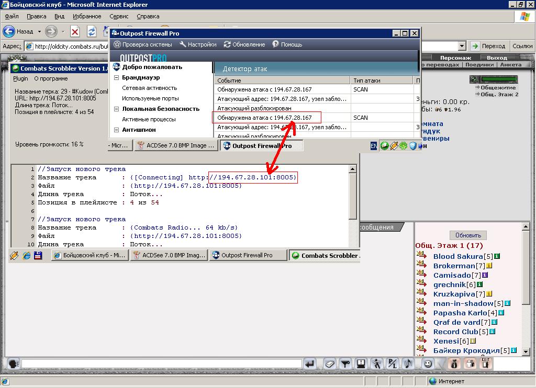Click private message arrow beside grechnik
Viewport: 536px width, 388px height.
(x=422, y=284)
